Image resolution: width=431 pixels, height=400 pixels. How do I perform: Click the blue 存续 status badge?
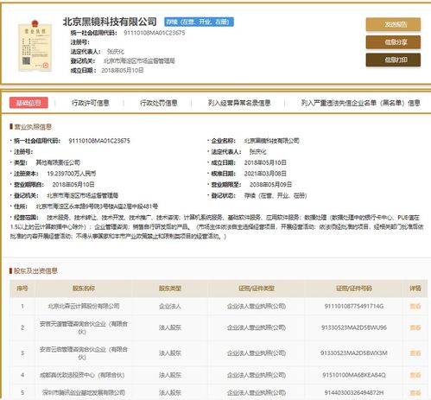pos(199,22)
